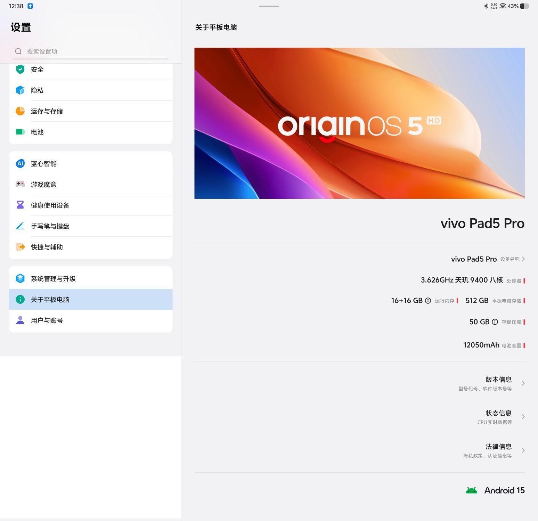Select the stylus pen icon
This screenshot has width=538, height=521.
[x=20, y=226]
